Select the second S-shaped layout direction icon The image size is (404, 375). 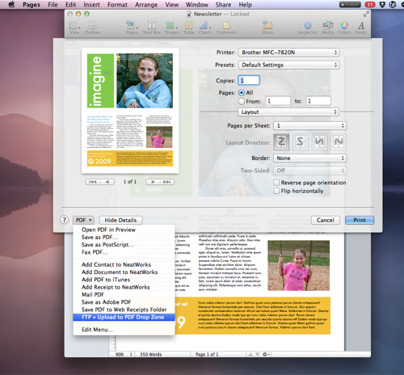pyautogui.click(x=301, y=141)
